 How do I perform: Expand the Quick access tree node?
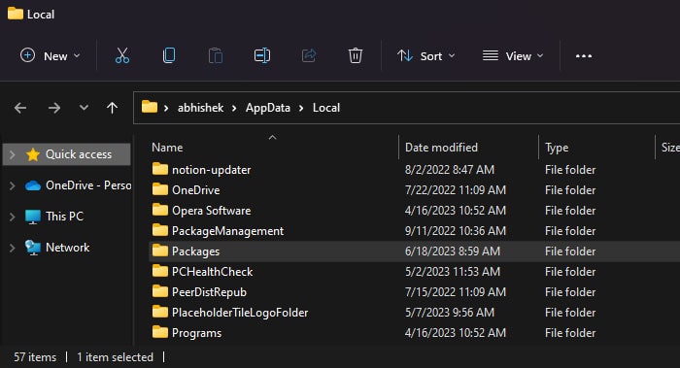point(12,154)
